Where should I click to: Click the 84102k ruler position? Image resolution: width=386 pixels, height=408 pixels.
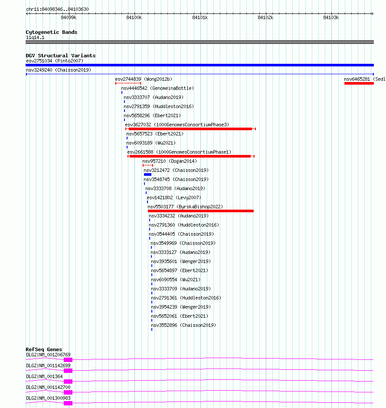(x=265, y=17)
